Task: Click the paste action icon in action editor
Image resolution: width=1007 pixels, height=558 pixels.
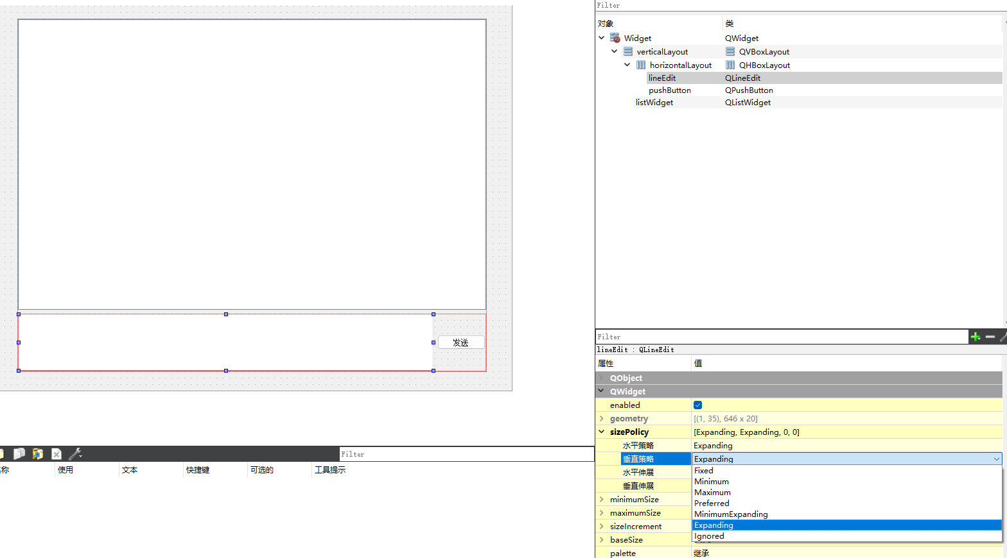Action: tap(38, 454)
